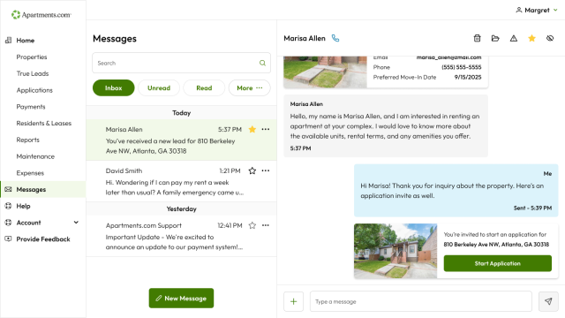Open the David Smith message

tap(181, 181)
